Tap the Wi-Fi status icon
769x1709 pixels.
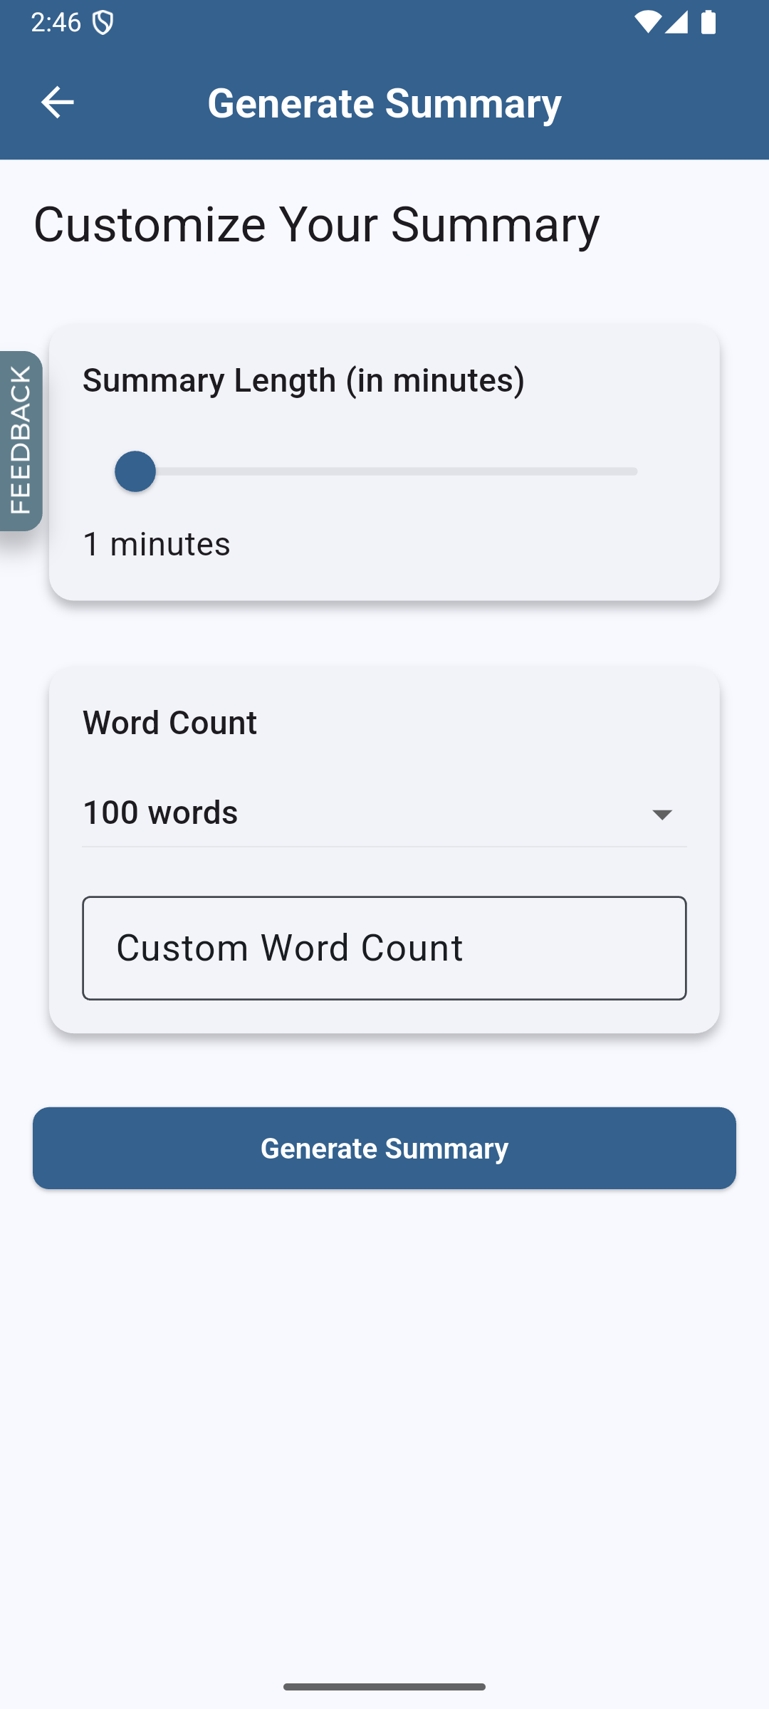click(647, 23)
